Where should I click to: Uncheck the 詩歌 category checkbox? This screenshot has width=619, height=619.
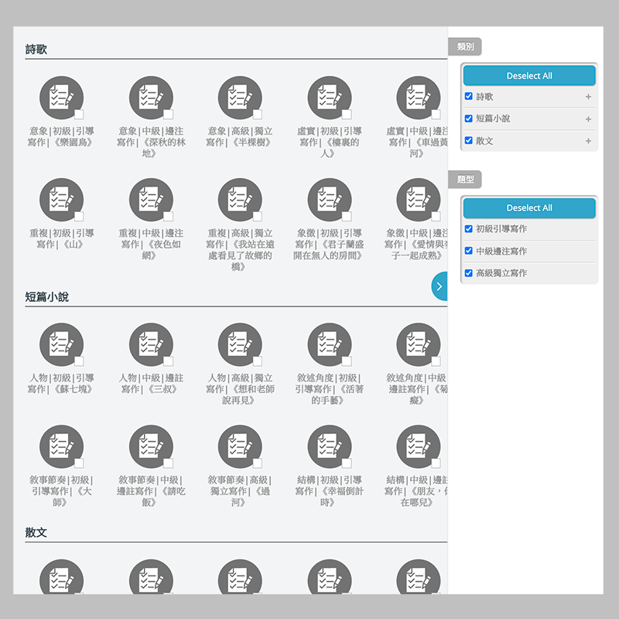[x=469, y=97]
